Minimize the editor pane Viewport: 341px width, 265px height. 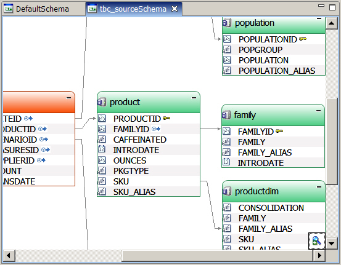pos(321,6)
